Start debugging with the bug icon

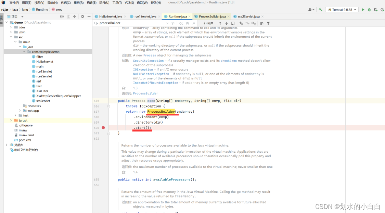pyautogui.click(x=369, y=10)
